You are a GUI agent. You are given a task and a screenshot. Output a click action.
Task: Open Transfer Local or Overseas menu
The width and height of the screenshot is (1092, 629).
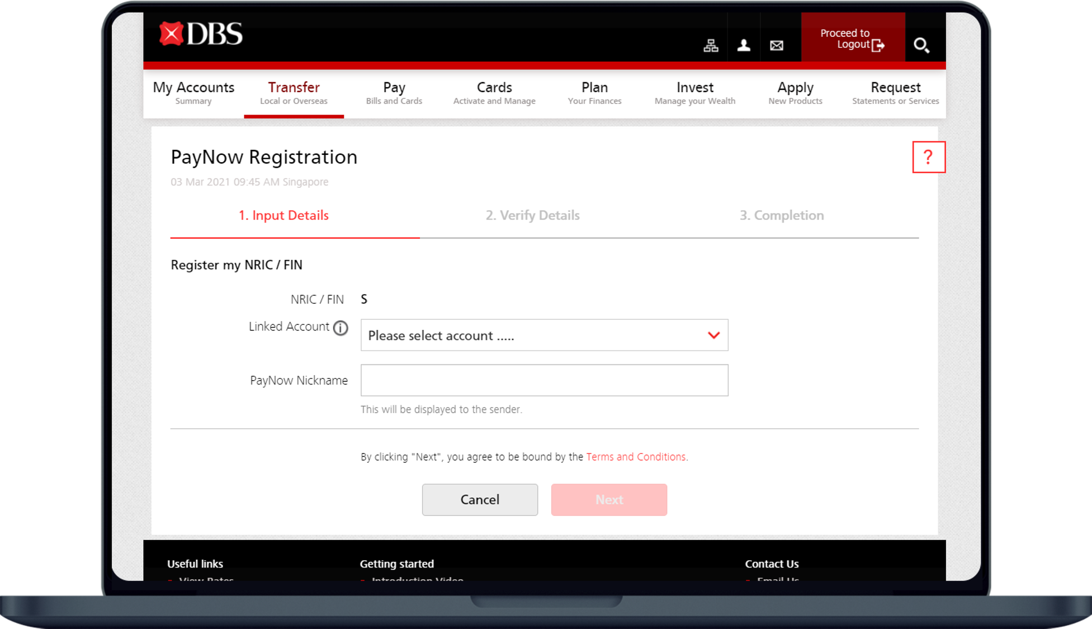pyautogui.click(x=294, y=93)
